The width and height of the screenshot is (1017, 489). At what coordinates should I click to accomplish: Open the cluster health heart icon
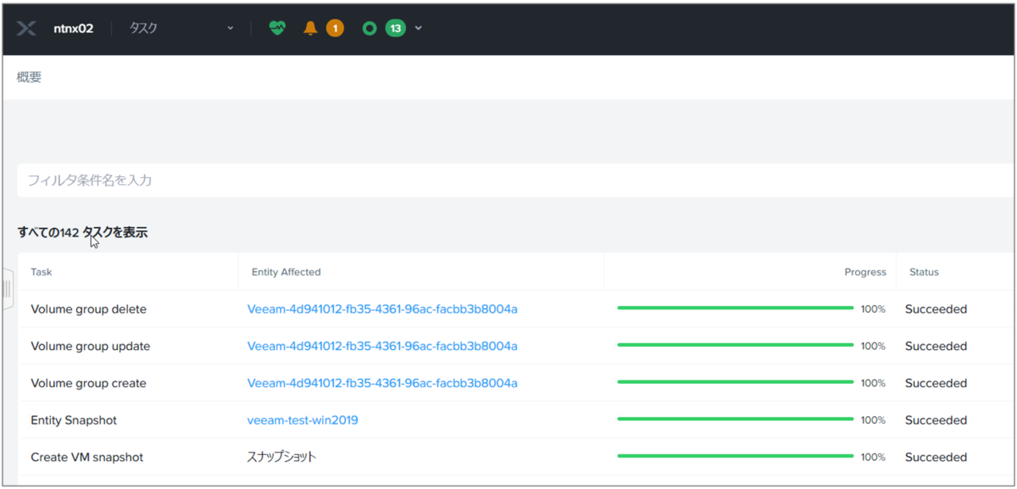(277, 28)
